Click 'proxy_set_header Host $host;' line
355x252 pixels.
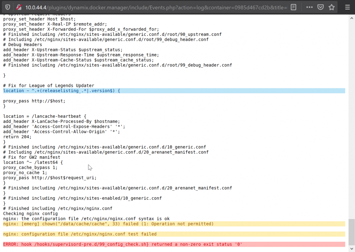tap(39, 19)
